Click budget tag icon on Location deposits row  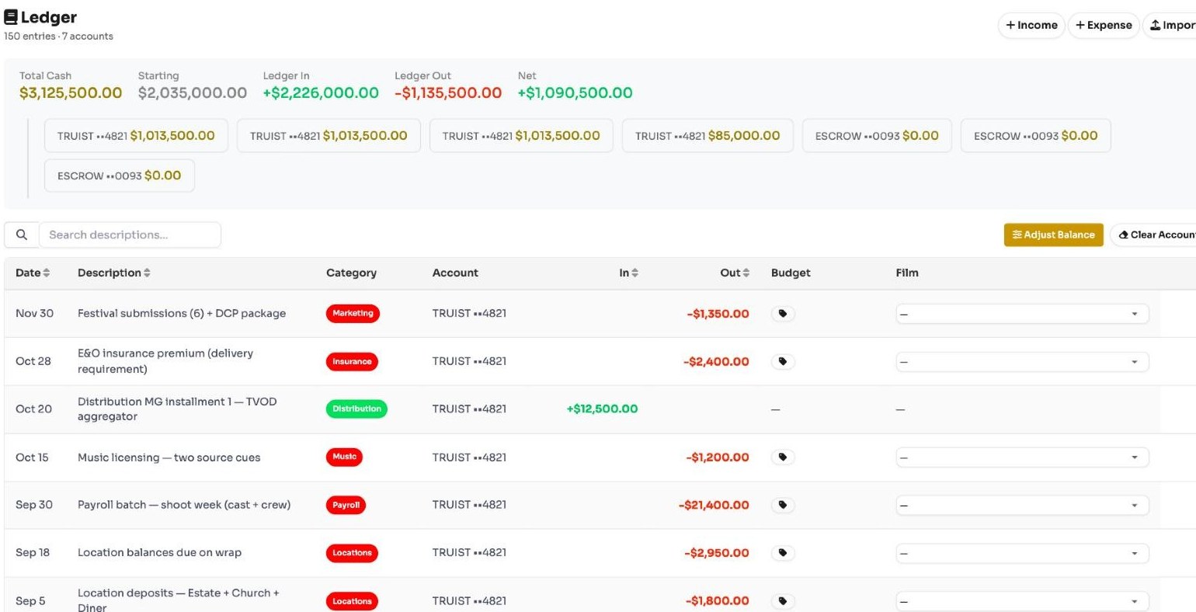[783, 601]
